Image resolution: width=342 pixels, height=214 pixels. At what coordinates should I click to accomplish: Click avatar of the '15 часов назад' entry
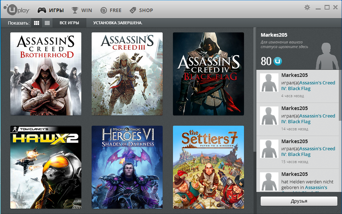coord(269,148)
